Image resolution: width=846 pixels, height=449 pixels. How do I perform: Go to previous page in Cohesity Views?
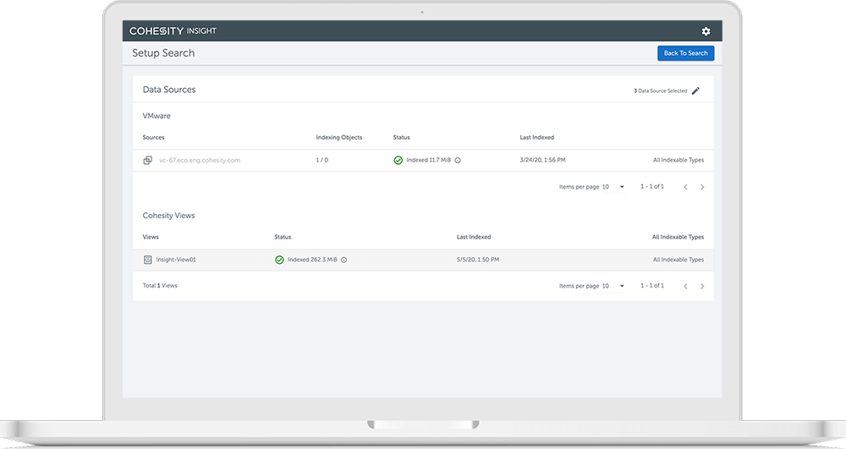(685, 286)
